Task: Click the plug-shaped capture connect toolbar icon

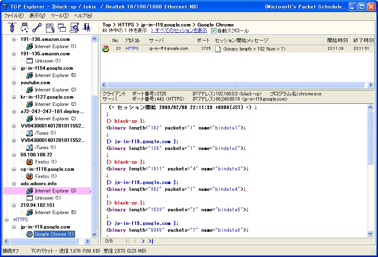Action: (12, 27)
